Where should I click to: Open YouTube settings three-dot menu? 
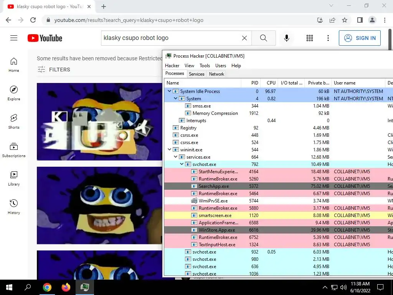point(328,38)
